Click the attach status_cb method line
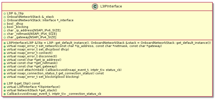The image size is (215, 99). tap(64, 70)
